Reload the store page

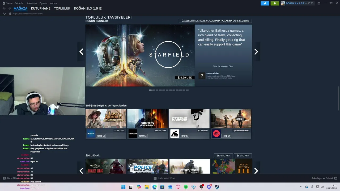coord(4,14)
